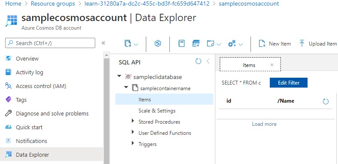Screen dimensions: 338x164
Task: Click the Open Query folder icon
Action: pos(210,44)
